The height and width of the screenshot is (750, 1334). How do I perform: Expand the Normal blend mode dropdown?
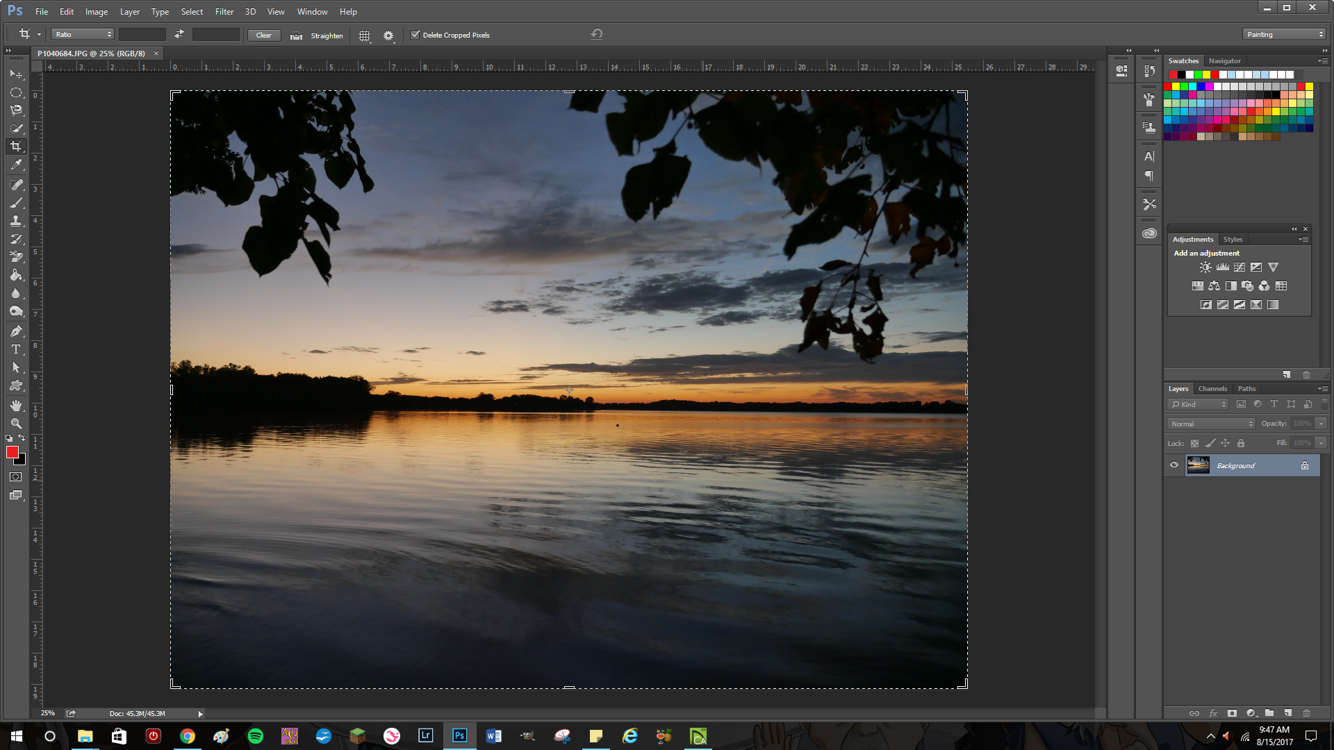coord(1211,424)
